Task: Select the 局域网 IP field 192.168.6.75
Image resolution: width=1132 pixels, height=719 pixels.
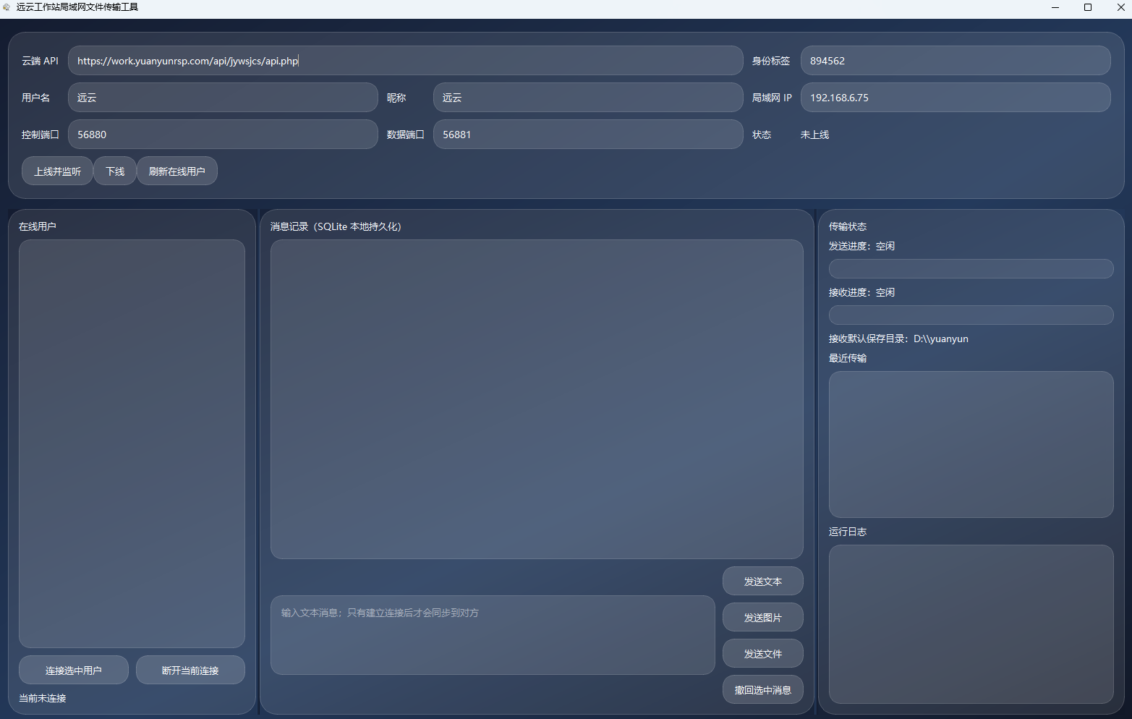Action: point(955,98)
